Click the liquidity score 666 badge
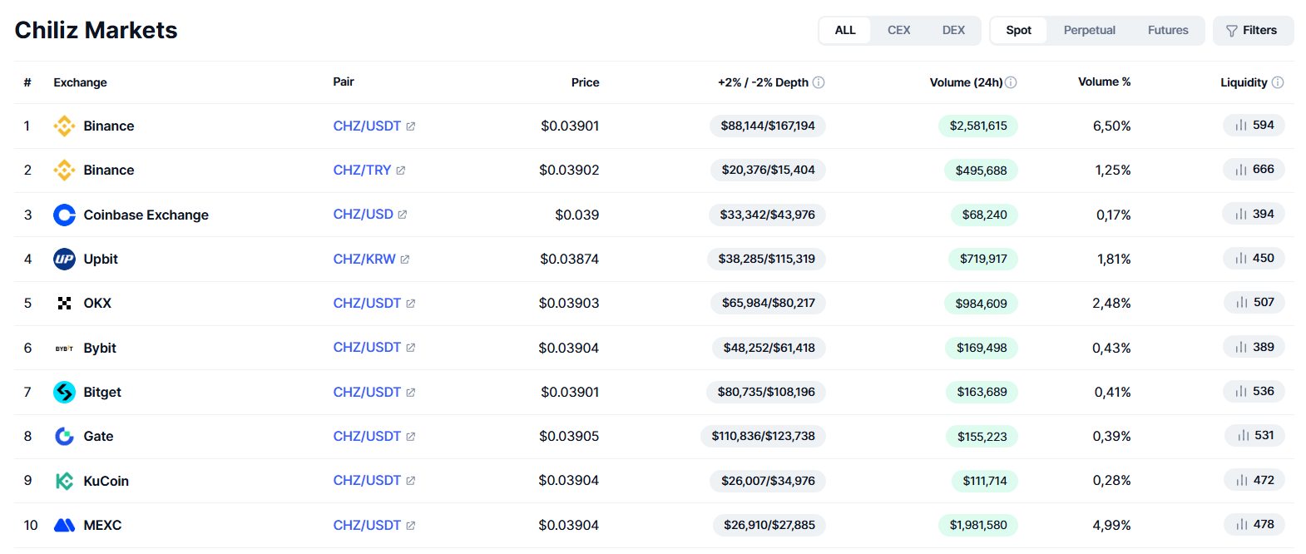The height and width of the screenshot is (554, 1306). point(1254,169)
